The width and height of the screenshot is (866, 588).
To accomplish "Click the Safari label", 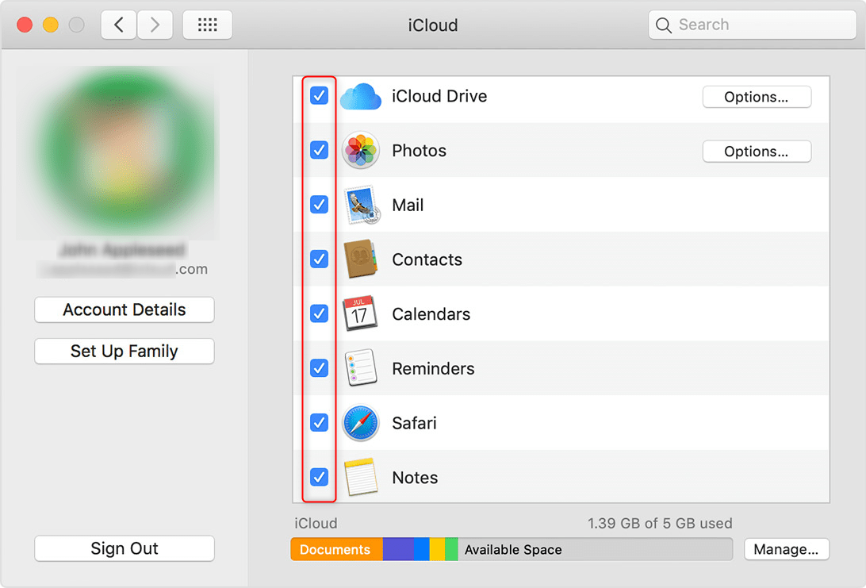I will [414, 423].
